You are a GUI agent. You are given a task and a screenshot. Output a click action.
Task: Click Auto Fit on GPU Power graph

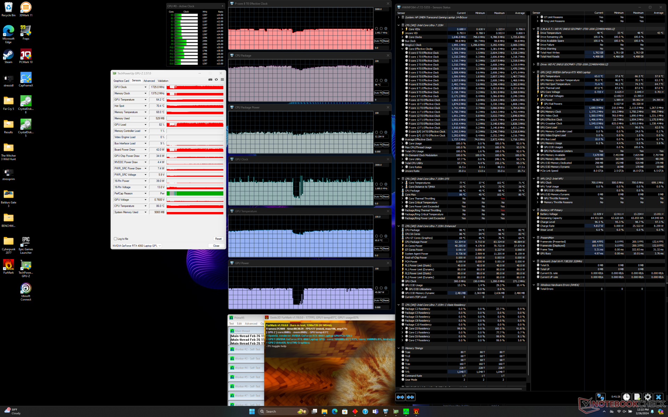coord(377,301)
